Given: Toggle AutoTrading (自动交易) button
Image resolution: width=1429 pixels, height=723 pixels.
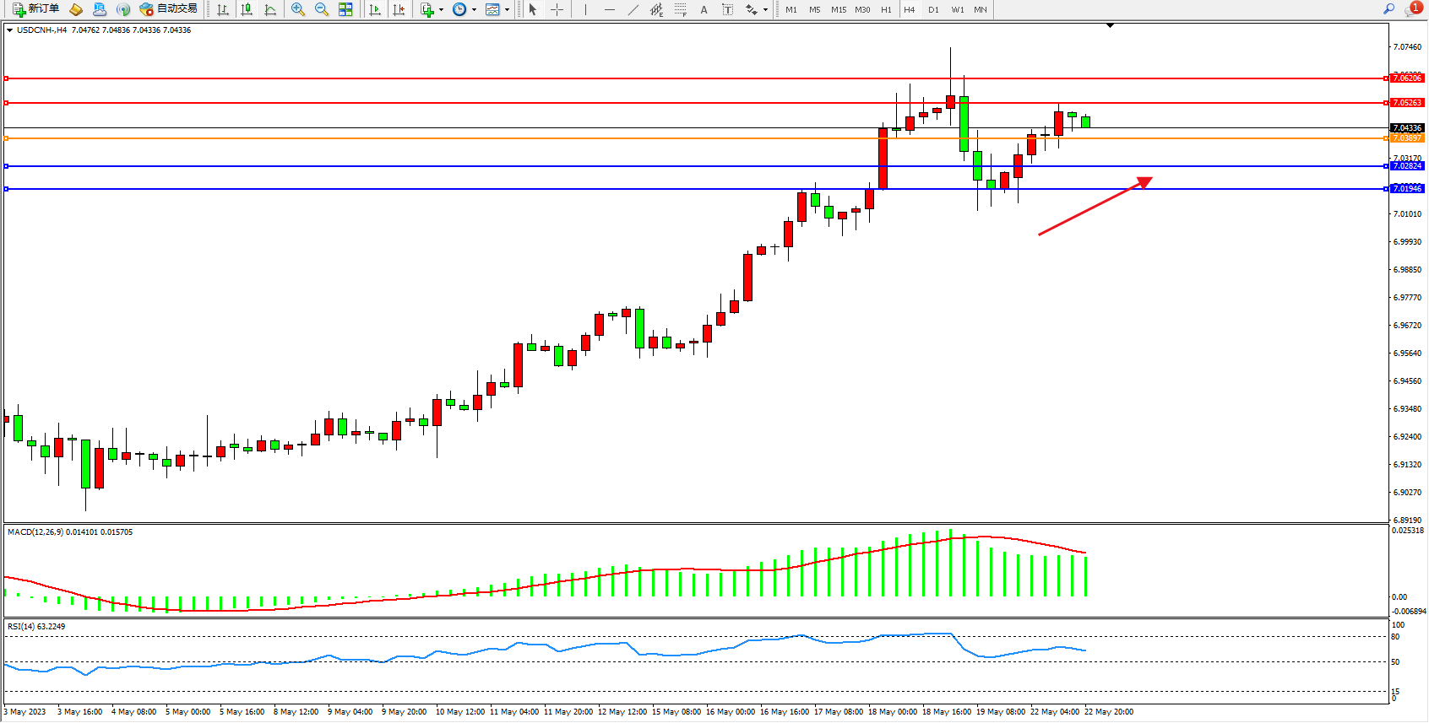Looking at the screenshot, I should click(x=168, y=9).
